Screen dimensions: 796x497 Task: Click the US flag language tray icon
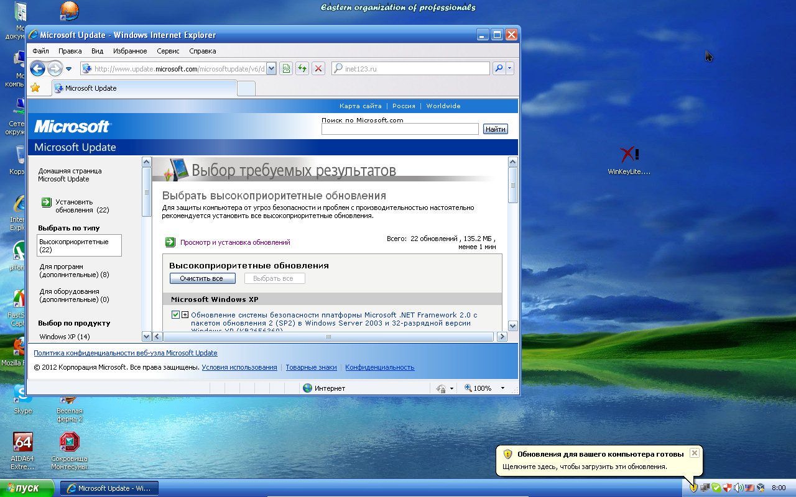[749, 488]
